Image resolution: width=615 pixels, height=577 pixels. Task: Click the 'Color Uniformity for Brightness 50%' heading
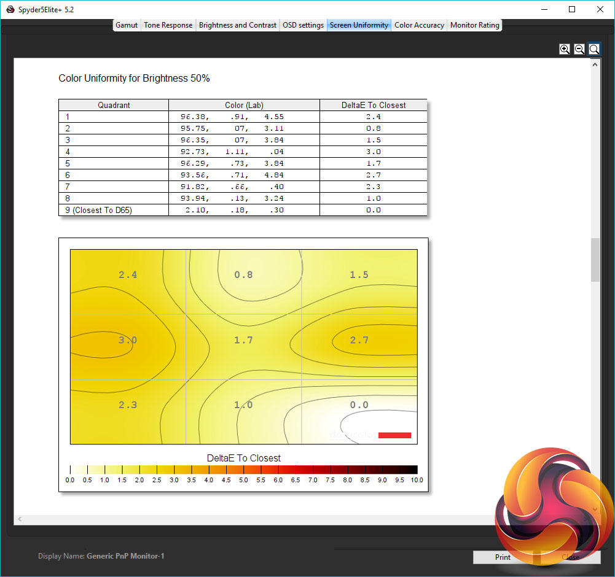tap(134, 79)
